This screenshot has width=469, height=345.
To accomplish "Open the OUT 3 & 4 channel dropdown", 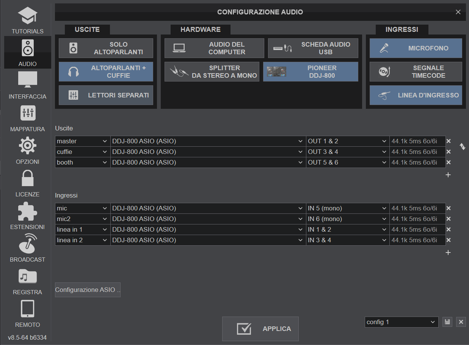I will (348, 152).
